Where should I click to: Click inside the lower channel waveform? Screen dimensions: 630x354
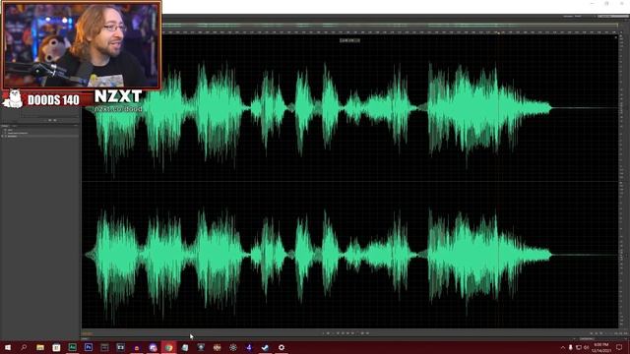click(x=349, y=255)
